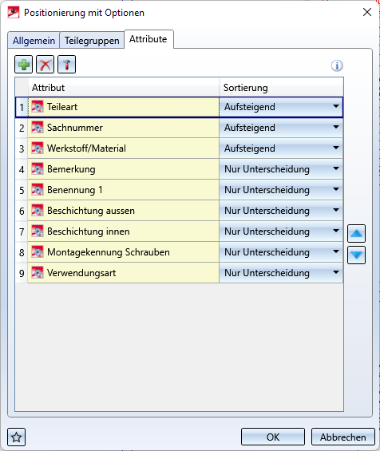The image size is (380, 451).
Task: Select row number 9 header
Action: [22, 273]
